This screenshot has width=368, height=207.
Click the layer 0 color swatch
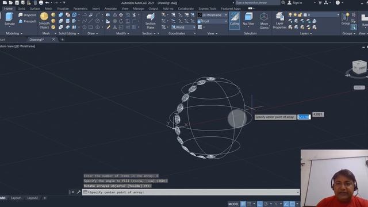coord(305,15)
